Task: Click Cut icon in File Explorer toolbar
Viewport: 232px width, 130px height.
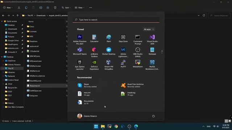Action: pyautogui.click(x=19, y=8)
